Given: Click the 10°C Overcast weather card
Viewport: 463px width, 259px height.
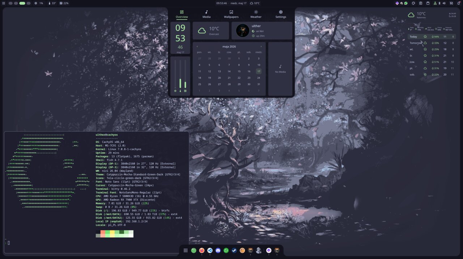Looking at the screenshot, I should [211, 31].
